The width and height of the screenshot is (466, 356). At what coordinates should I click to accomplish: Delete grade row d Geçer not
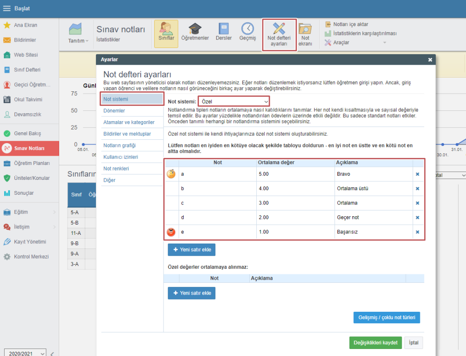pos(418,218)
